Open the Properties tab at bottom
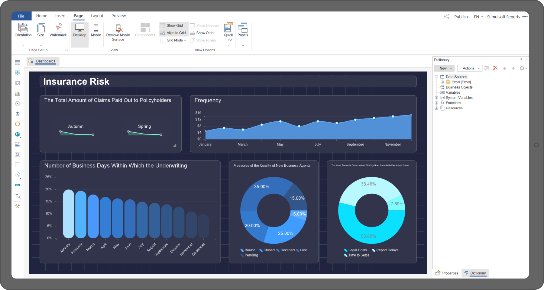This screenshot has width=544, height=290. coord(447,273)
